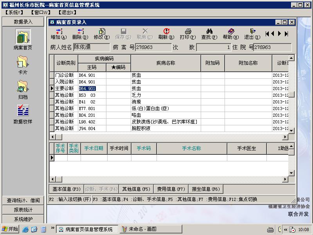Click the Internet Explorer quick launch icon

pyautogui.click(x=25, y=230)
